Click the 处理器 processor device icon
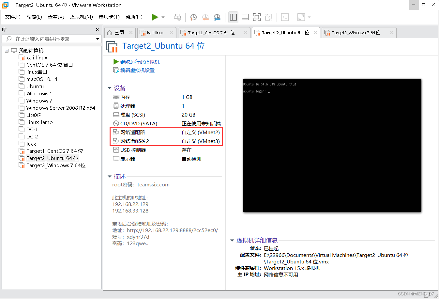The image size is (439, 299). (x=116, y=106)
